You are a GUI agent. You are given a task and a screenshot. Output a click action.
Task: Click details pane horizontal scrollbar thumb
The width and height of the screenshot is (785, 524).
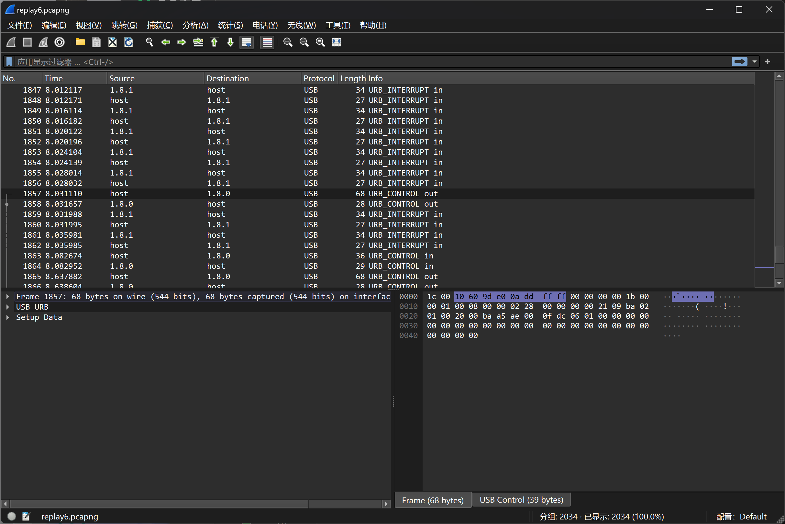click(x=159, y=504)
